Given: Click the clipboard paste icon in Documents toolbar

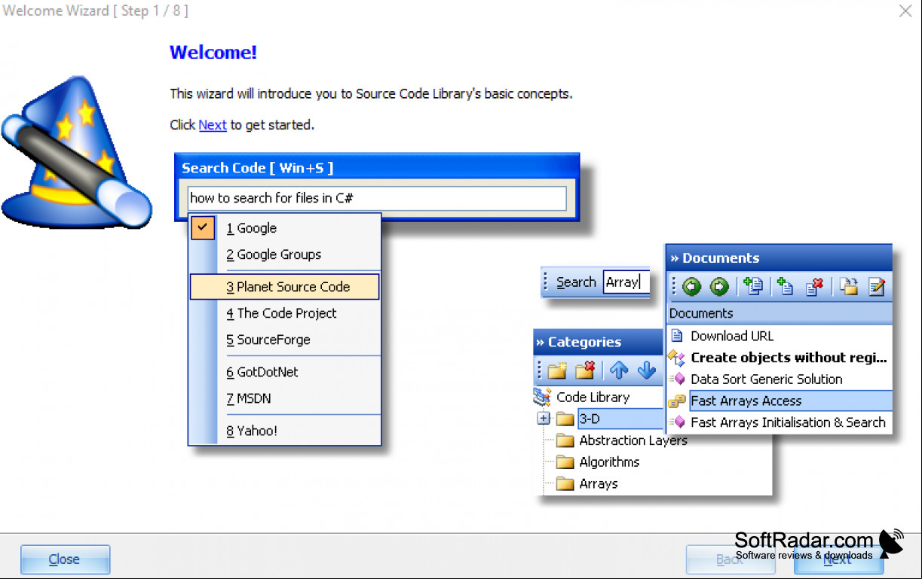Looking at the screenshot, I should coord(849,286).
